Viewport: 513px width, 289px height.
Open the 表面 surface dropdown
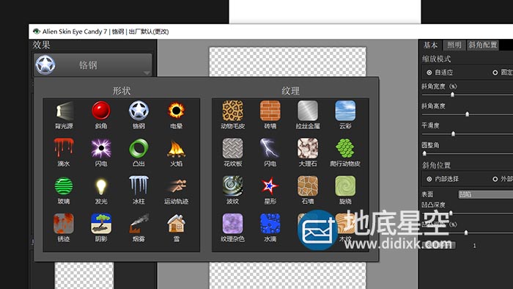pos(485,194)
